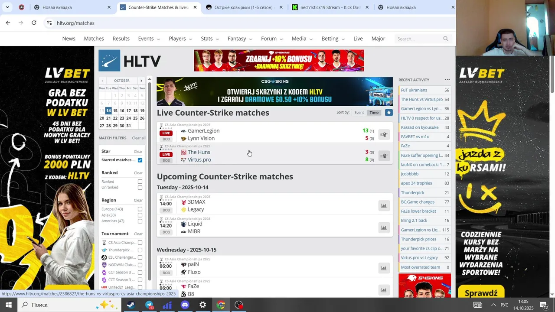Check the Thunderpick tournament checkbox
This screenshot has width=555, height=312.
pyautogui.click(x=140, y=250)
